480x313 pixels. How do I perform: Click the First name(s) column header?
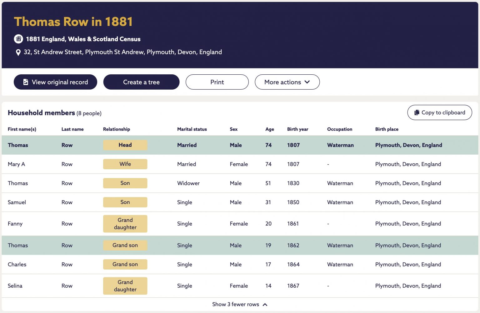pos(22,129)
